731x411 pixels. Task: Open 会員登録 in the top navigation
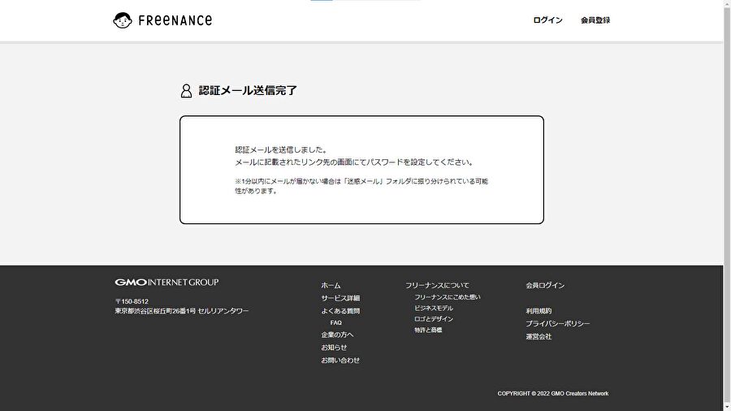595,20
